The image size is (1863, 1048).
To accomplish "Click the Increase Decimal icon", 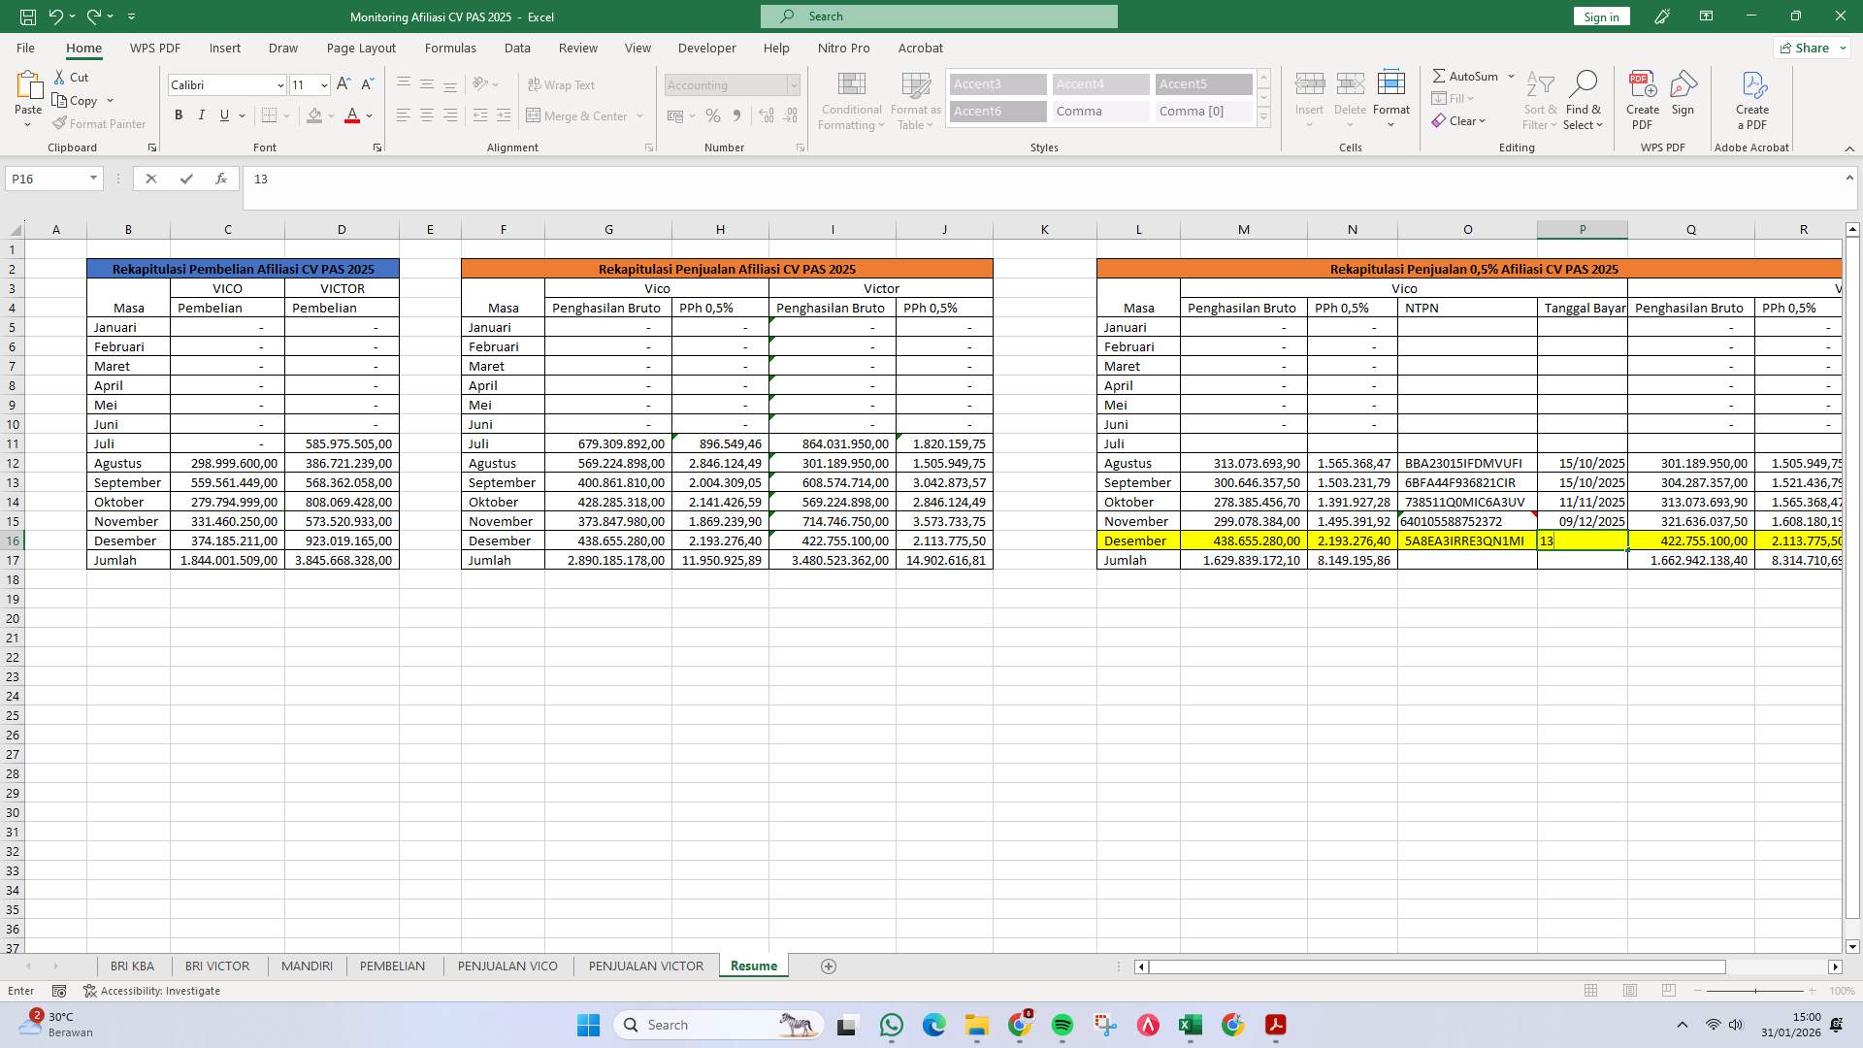I will 766,115.
